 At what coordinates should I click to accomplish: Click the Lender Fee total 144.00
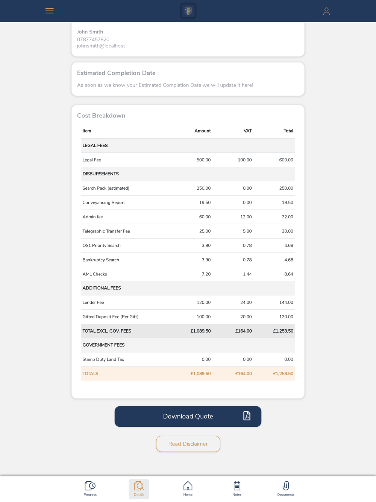point(286,303)
